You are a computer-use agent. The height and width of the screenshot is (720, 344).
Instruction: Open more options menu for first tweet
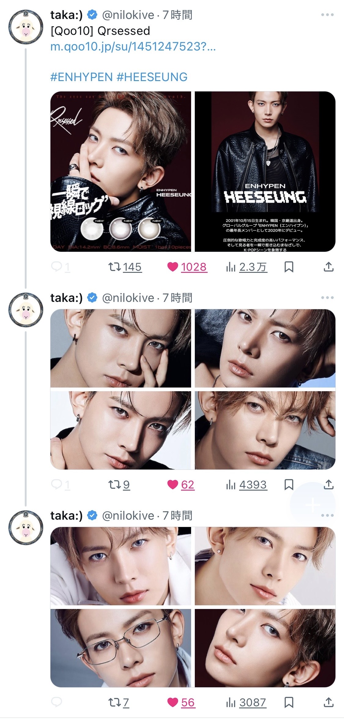pyautogui.click(x=327, y=15)
